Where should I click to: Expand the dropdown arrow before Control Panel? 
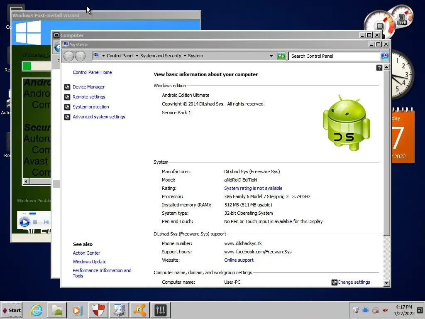pos(103,56)
